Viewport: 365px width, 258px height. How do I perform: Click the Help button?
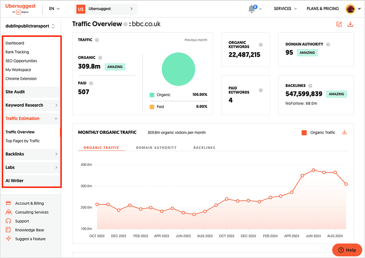click(x=348, y=250)
